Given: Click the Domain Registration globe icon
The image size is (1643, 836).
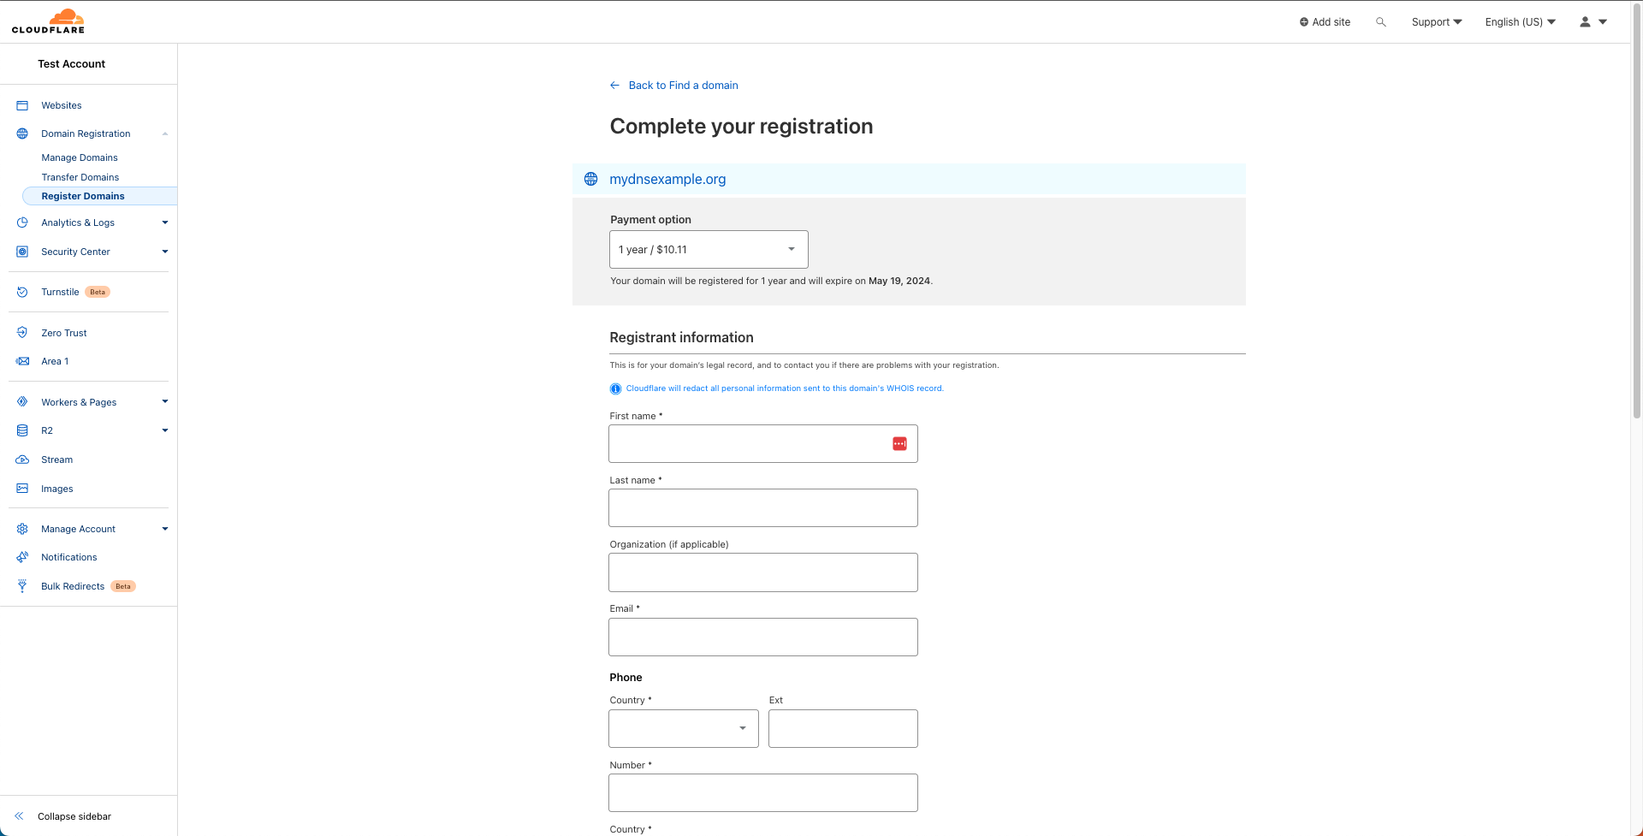Looking at the screenshot, I should tap(21, 133).
